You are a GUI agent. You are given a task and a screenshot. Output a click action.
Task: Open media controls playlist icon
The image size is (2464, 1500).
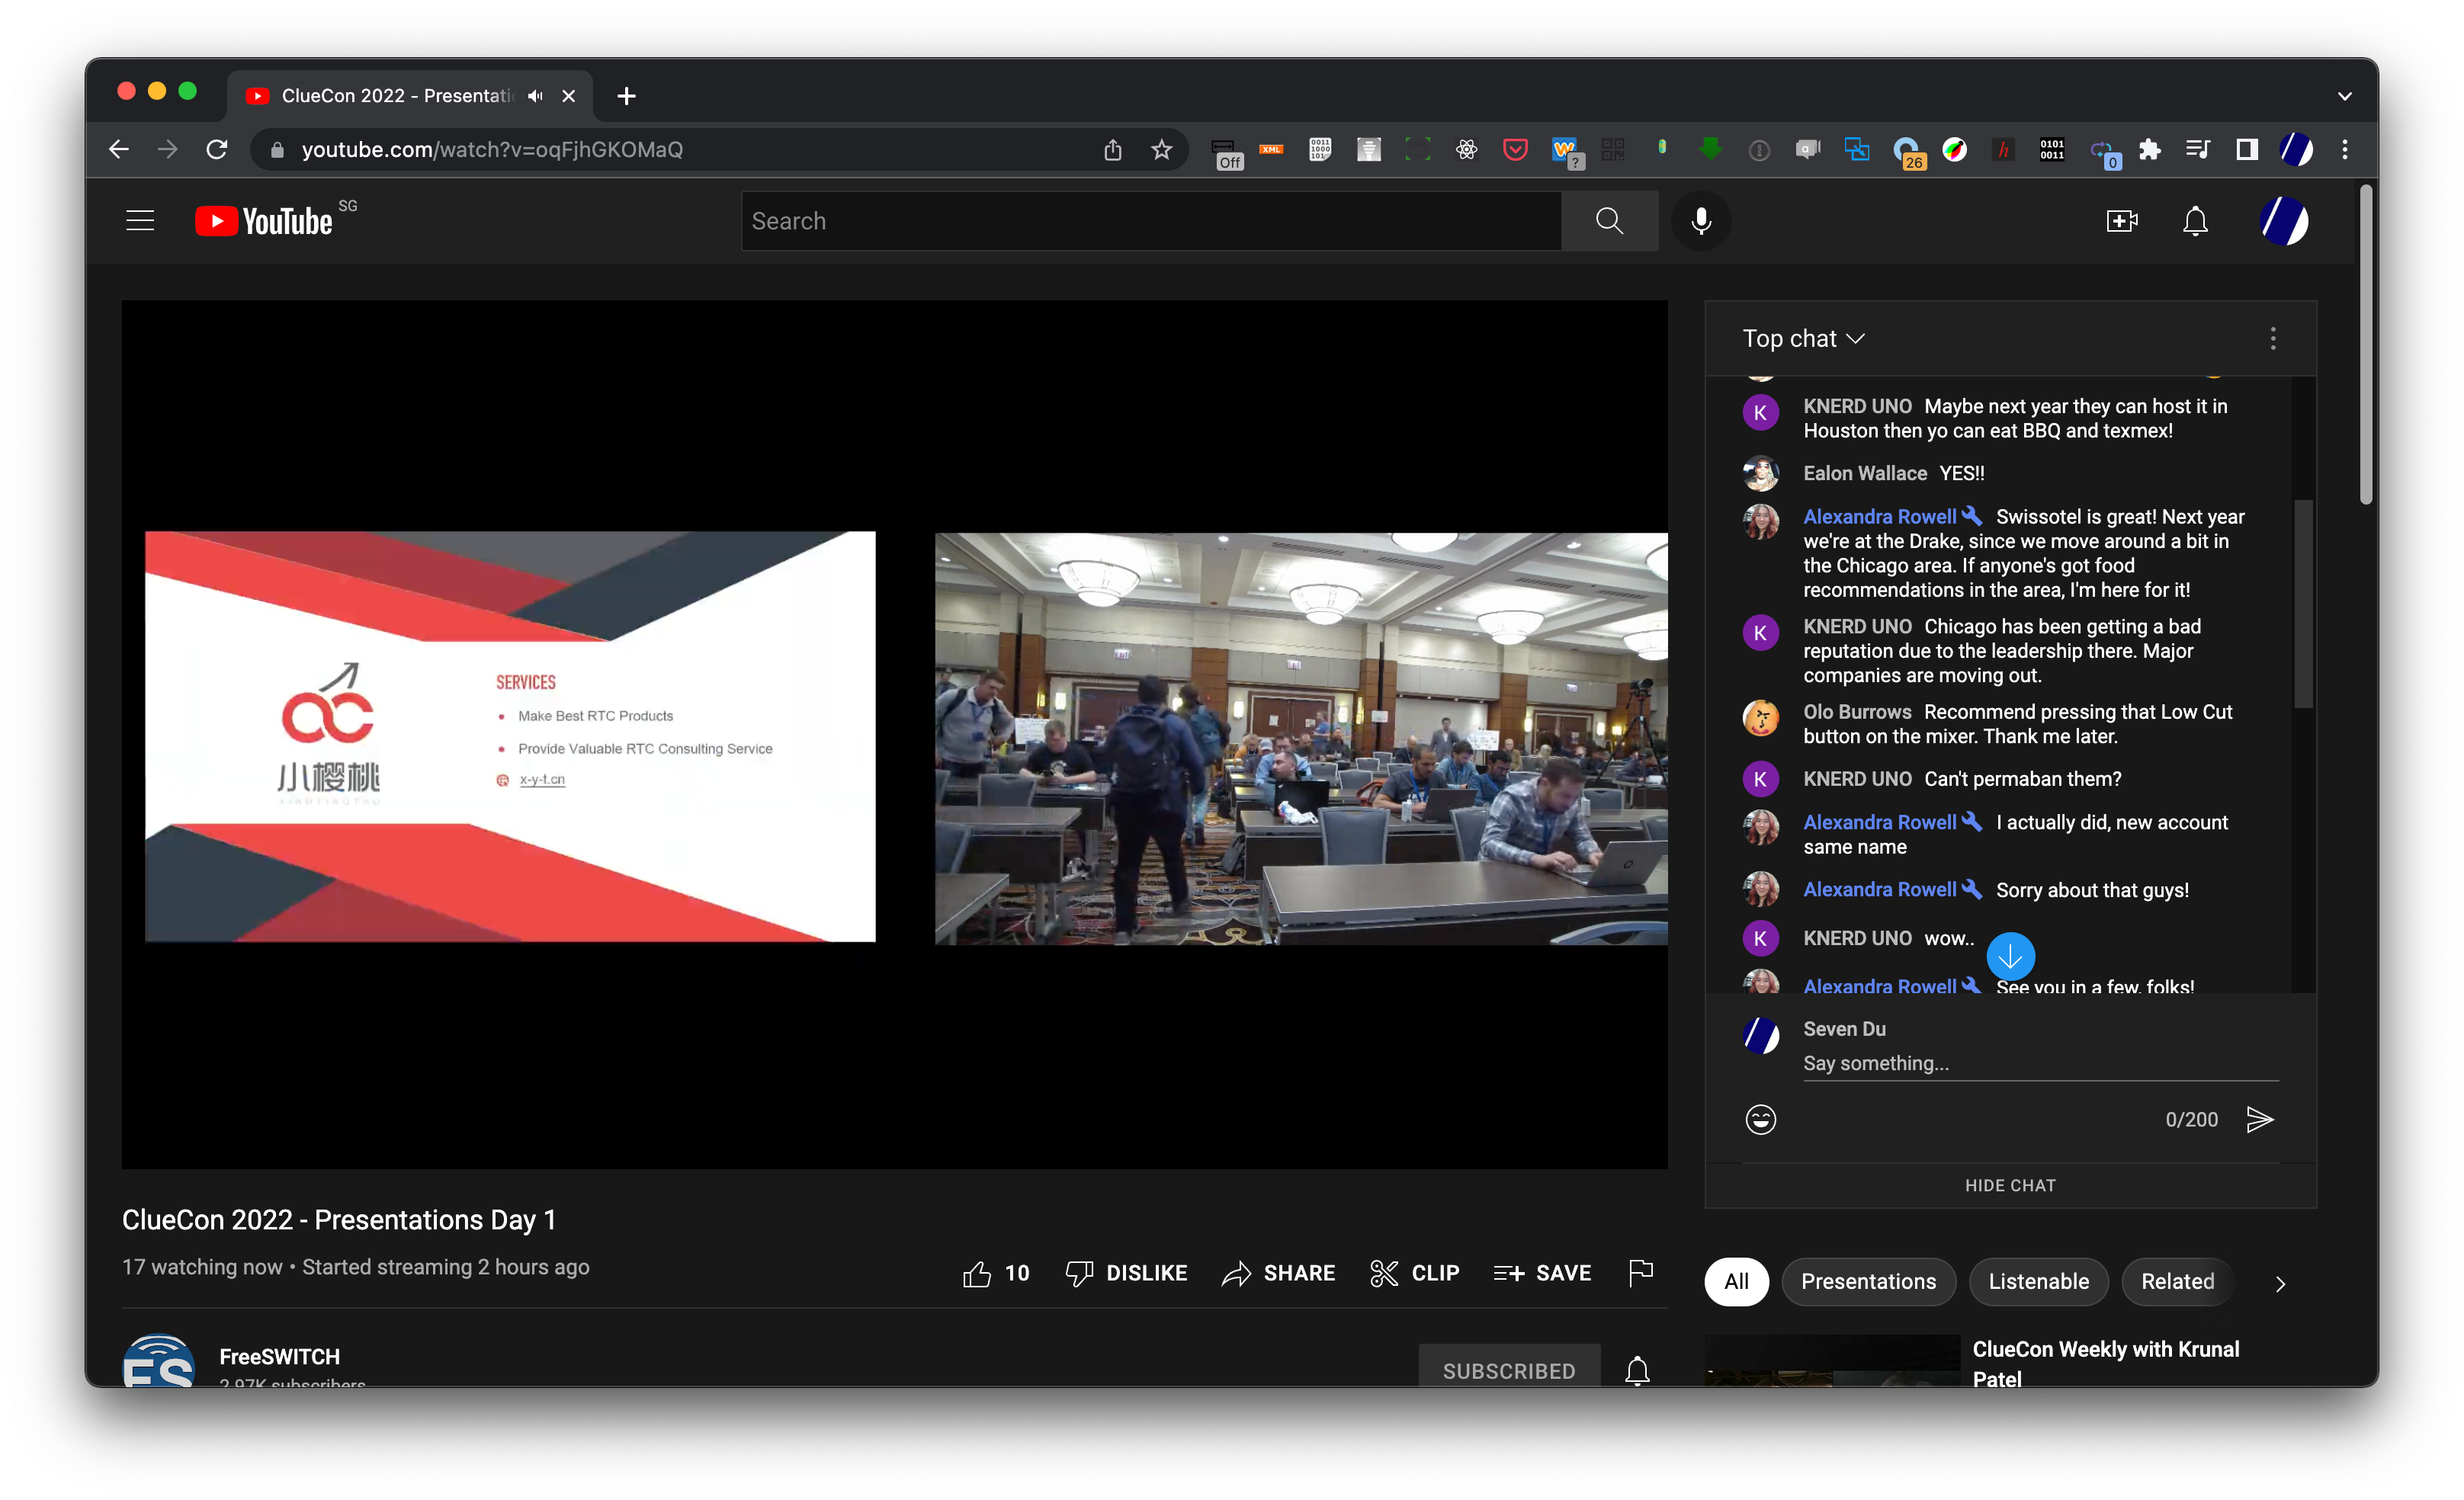[2197, 150]
